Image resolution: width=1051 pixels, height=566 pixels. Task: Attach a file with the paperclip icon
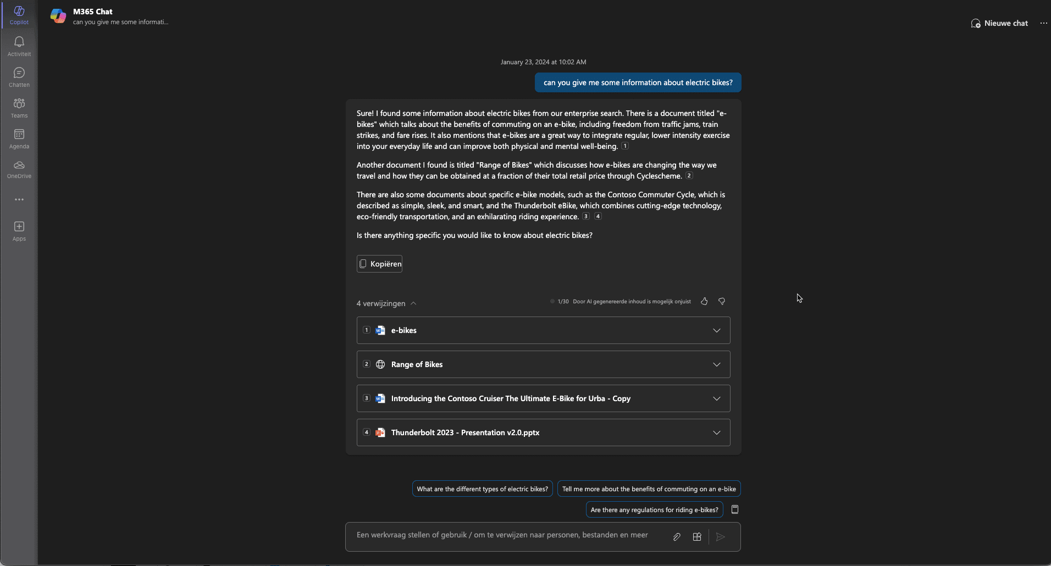coord(676,537)
